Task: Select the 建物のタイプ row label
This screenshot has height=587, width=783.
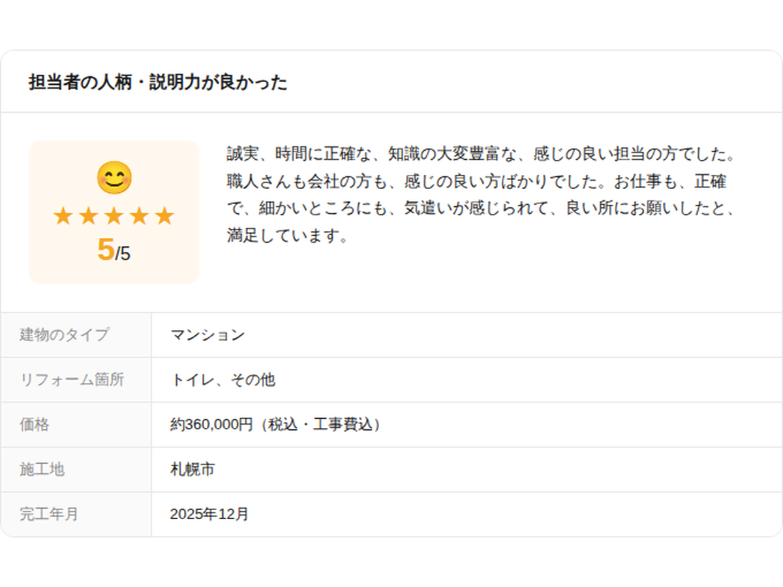Action: coord(64,335)
